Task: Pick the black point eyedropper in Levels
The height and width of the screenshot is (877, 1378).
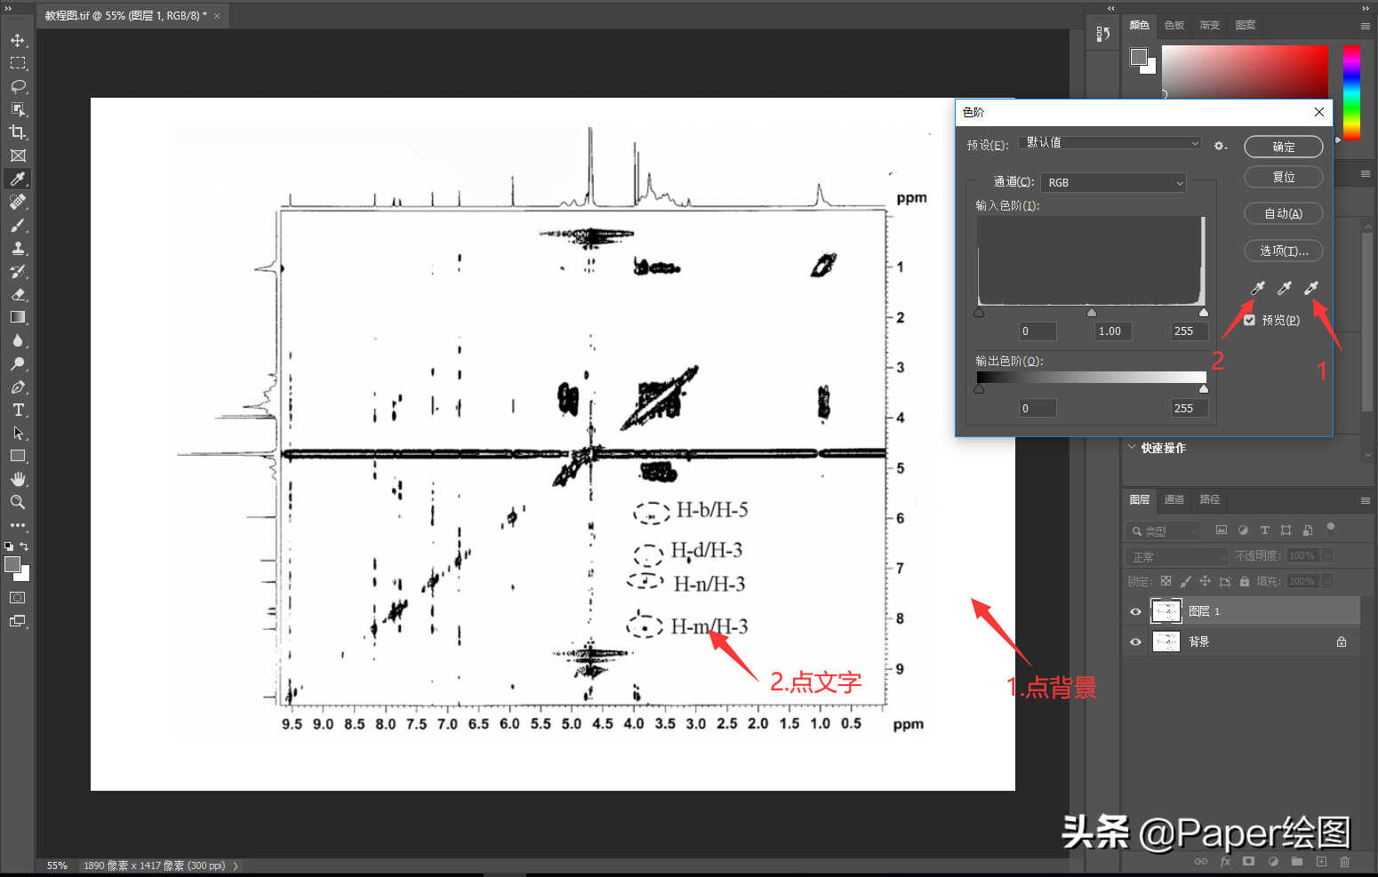Action: [1257, 288]
